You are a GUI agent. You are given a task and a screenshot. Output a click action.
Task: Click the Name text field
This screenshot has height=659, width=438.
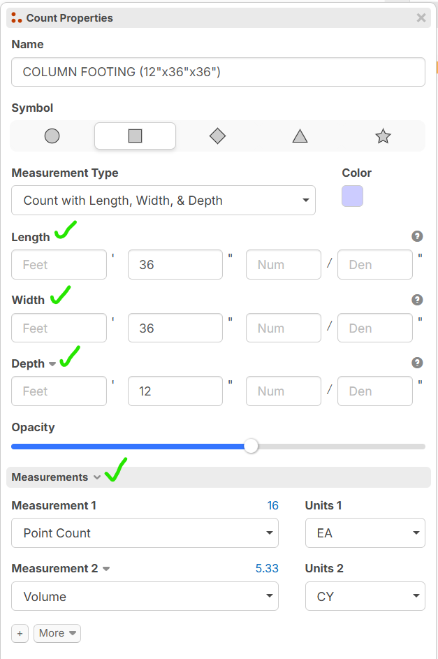218,72
